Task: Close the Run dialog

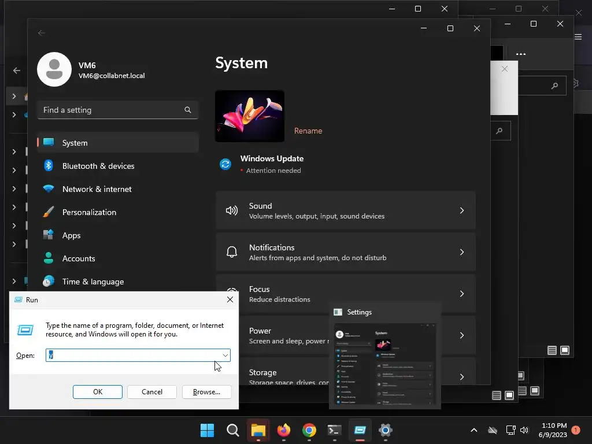Action: tap(230, 299)
